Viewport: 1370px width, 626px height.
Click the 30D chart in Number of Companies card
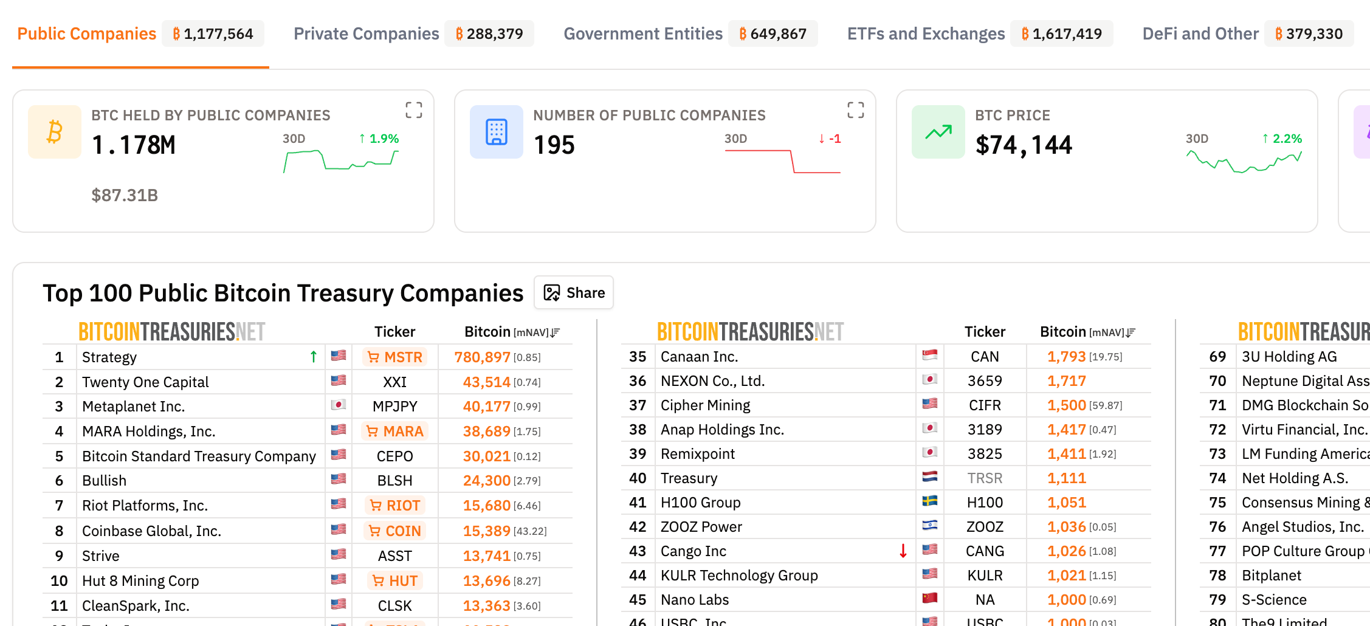click(x=783, y=162)
